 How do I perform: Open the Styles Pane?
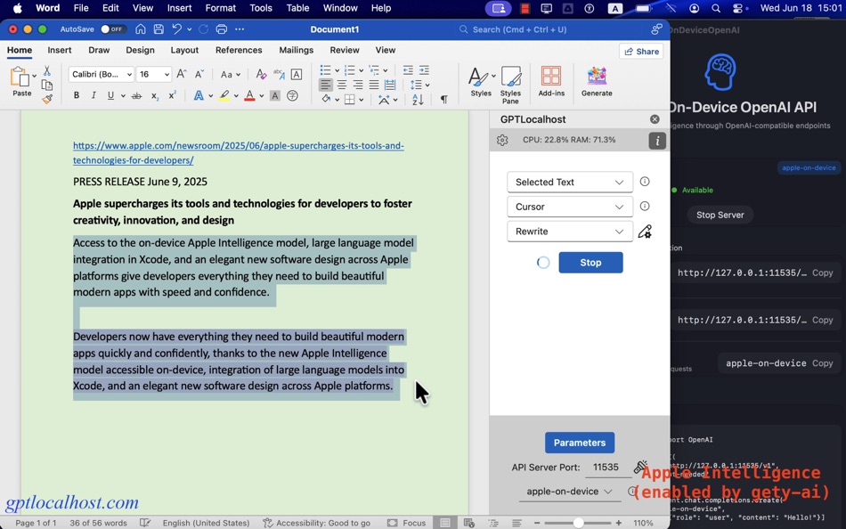tap(510, 85)
